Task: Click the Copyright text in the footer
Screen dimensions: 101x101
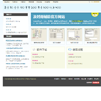Action: click(x=20, y=79)
